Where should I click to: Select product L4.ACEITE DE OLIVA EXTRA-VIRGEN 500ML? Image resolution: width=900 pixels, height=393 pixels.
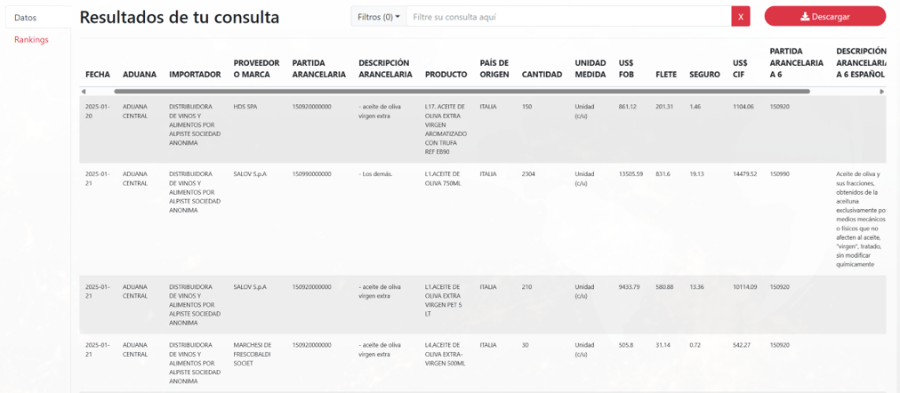445,355
